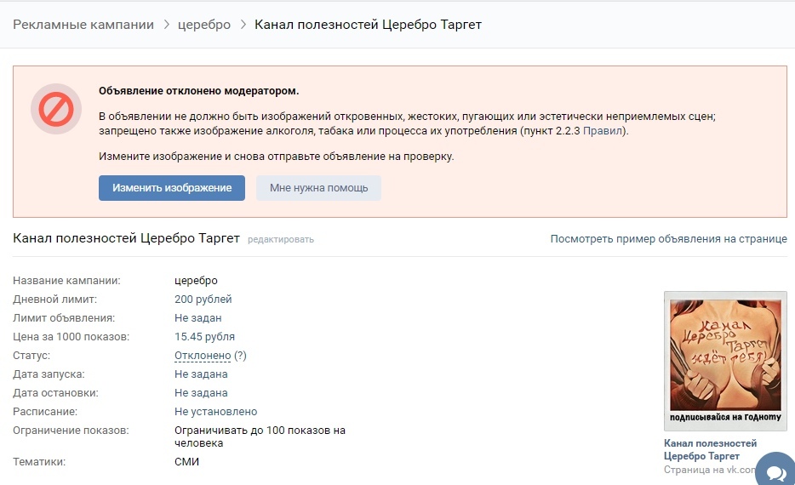Edit the daily limit value 200 рублей

click(203, 300)
